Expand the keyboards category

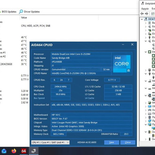pyautogui.click(x=146, y=114)
